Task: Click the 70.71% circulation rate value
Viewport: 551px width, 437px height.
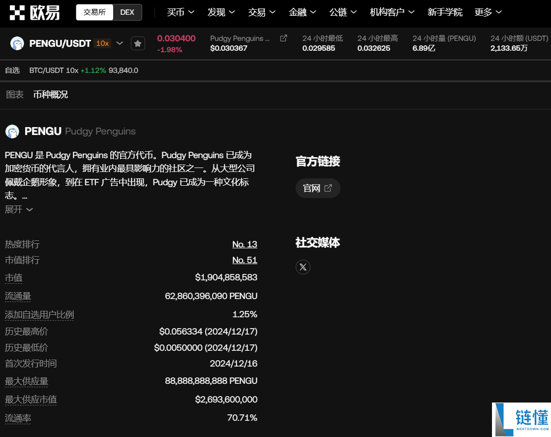Action: (242, 418)
